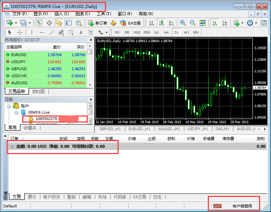
Task: Select the text A tool
Action: pyautogui.click(x=81, y=32)
